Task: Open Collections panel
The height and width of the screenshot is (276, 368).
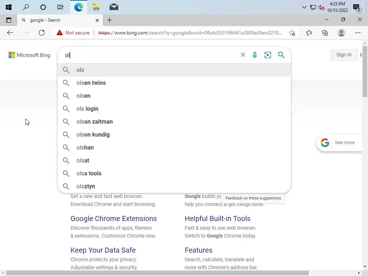Action: tap(325, 33)
